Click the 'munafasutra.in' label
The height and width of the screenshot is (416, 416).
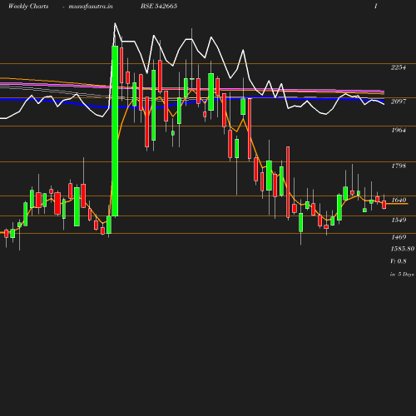[x=91, y=6]
